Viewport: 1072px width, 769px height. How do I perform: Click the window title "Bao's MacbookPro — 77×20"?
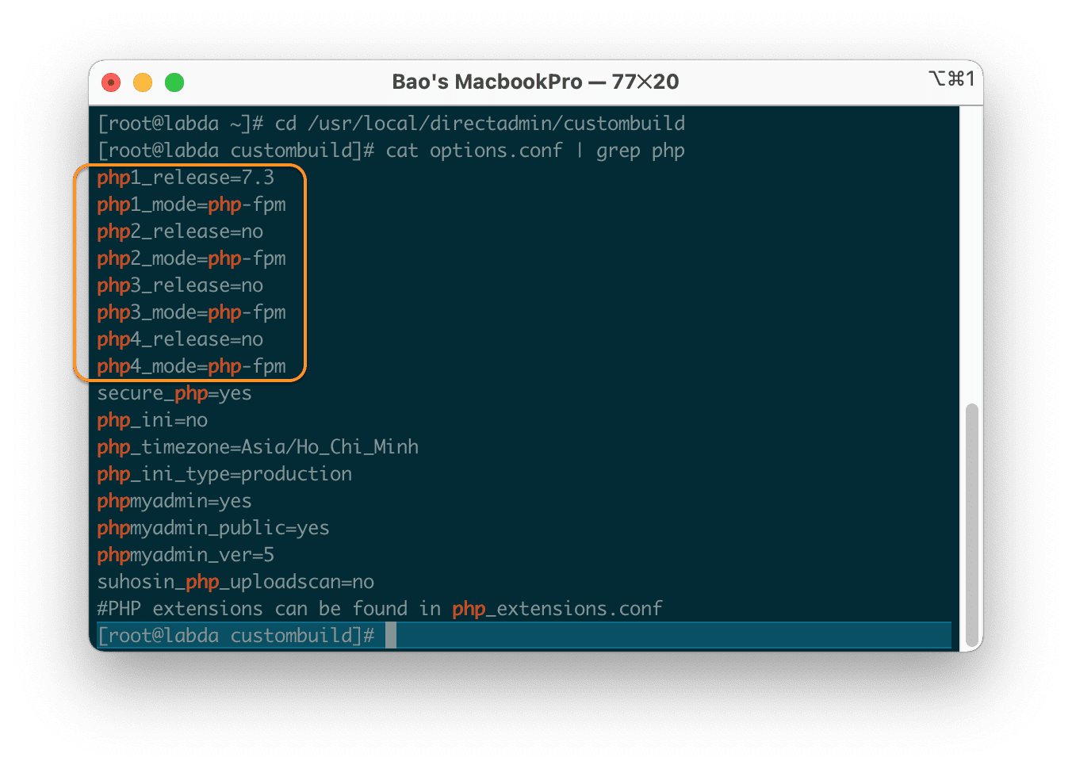click(535, 82)
